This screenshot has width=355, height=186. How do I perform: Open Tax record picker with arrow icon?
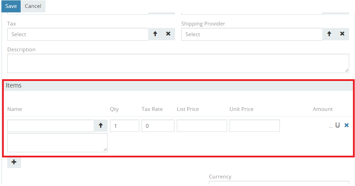(155, 34)
